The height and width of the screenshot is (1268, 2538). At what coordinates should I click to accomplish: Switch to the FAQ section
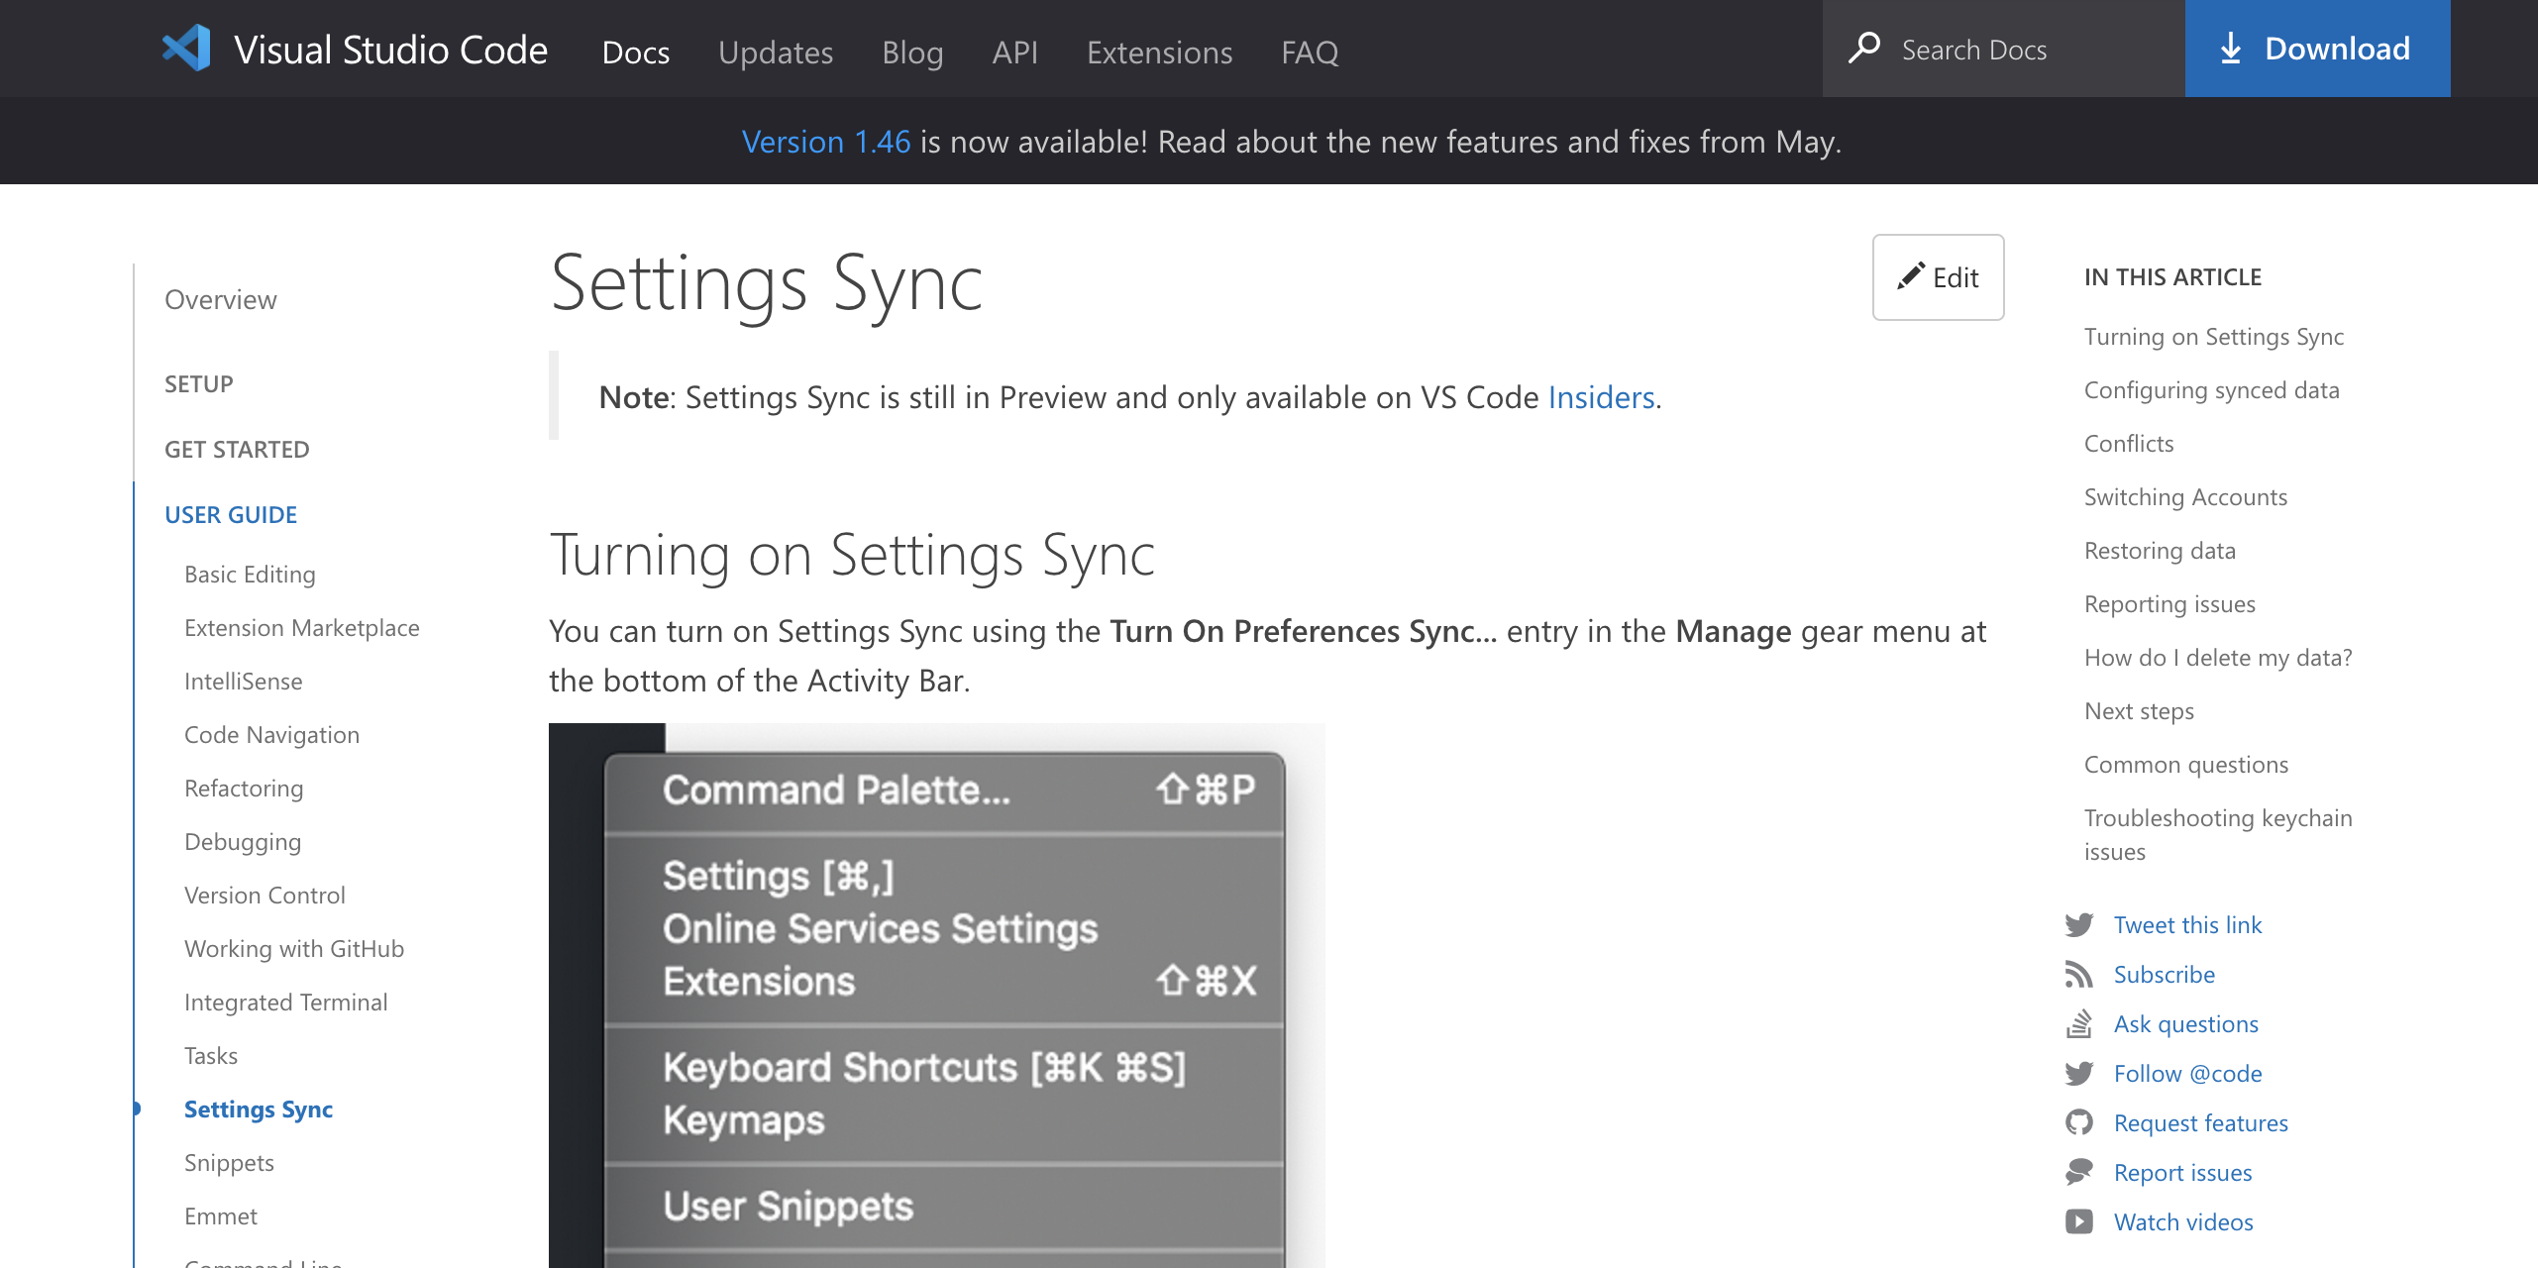(1309, 52)
